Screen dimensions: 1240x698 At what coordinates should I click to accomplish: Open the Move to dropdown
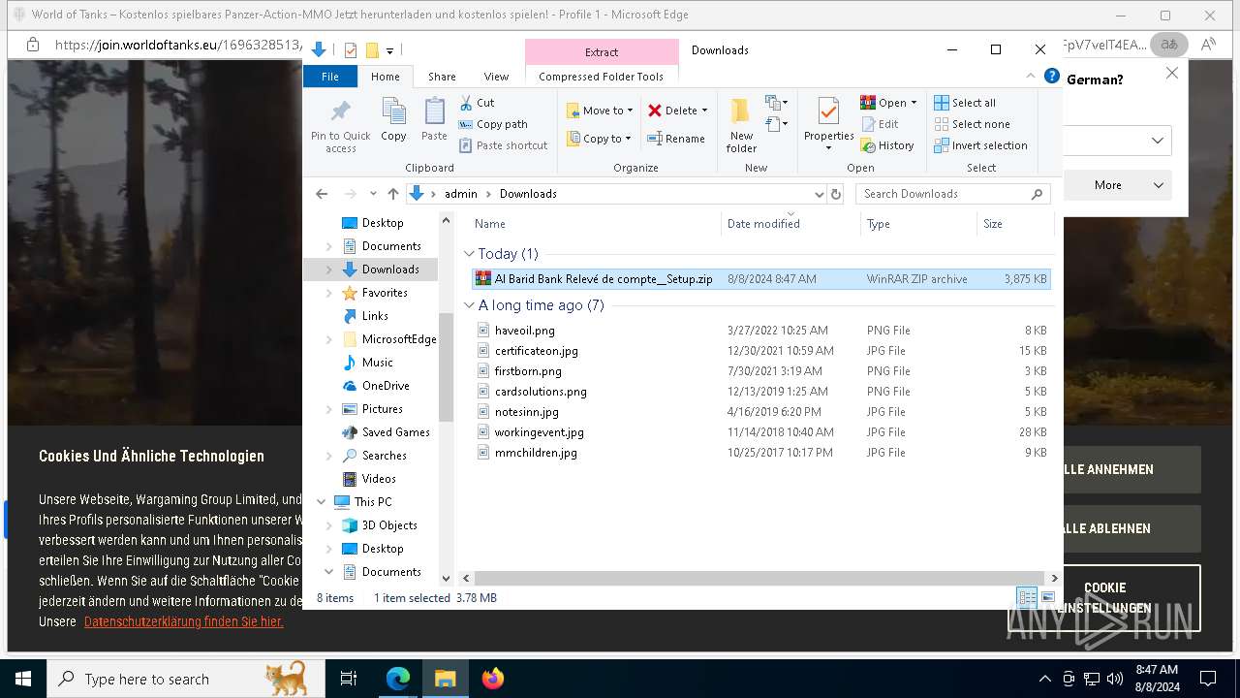click(600, 111)
